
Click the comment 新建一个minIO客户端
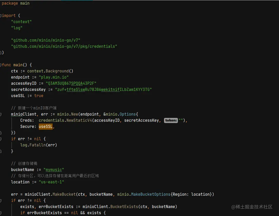[x=34, y=108]
